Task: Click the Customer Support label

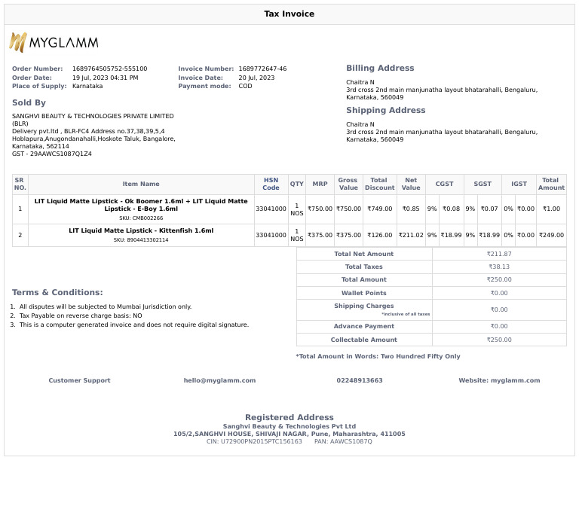Action: pyautogui.click(x=79, y=380)
